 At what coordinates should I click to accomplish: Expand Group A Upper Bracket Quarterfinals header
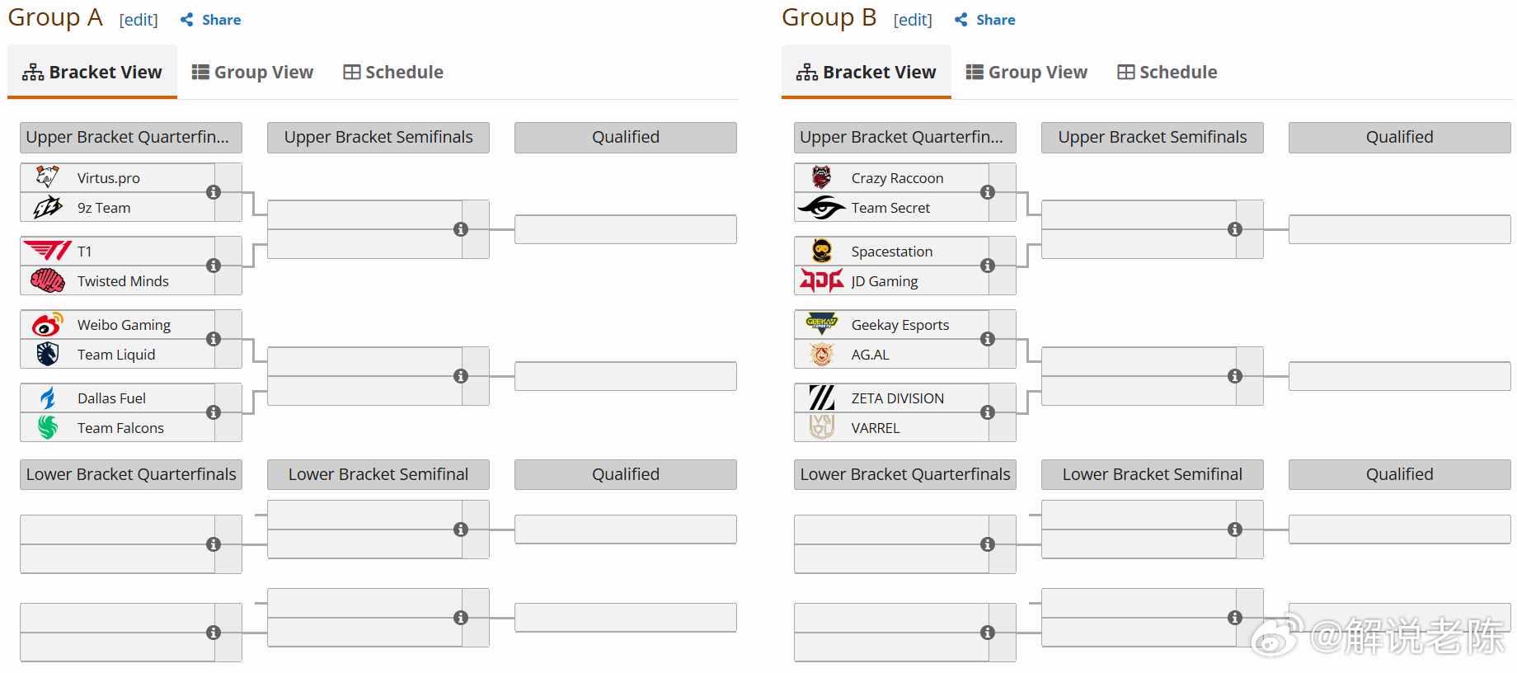(x=131, y=138)
